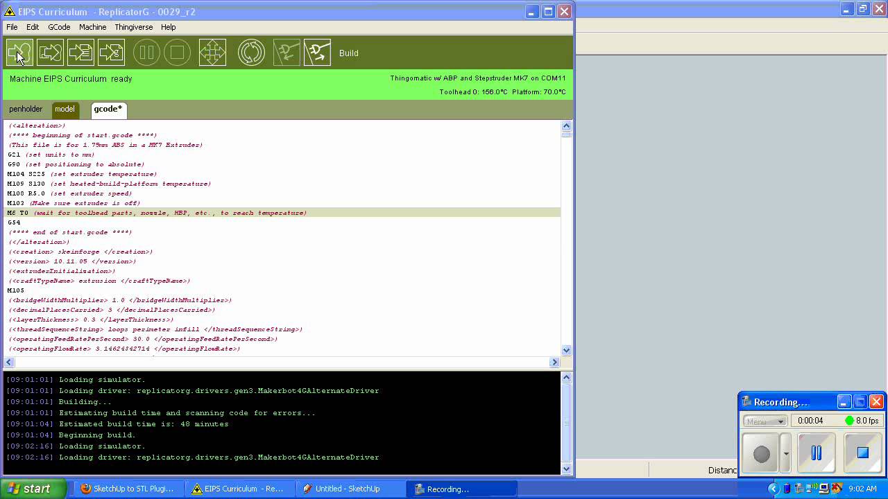
Task: Switch to the model tab
Action: pyautogui.click(x=65, y=110)
